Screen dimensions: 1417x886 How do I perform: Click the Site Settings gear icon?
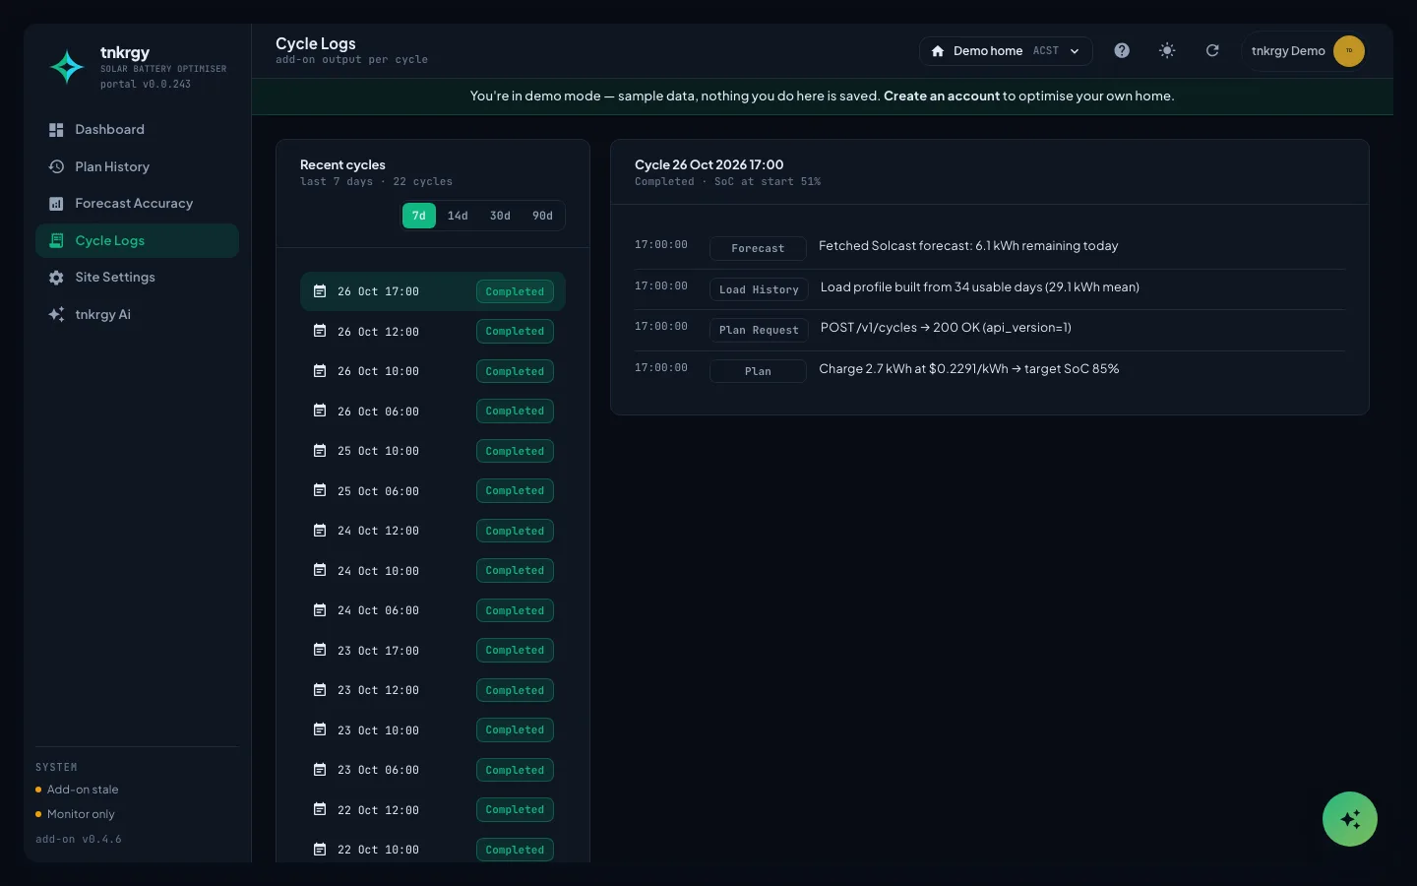point(56,278)
